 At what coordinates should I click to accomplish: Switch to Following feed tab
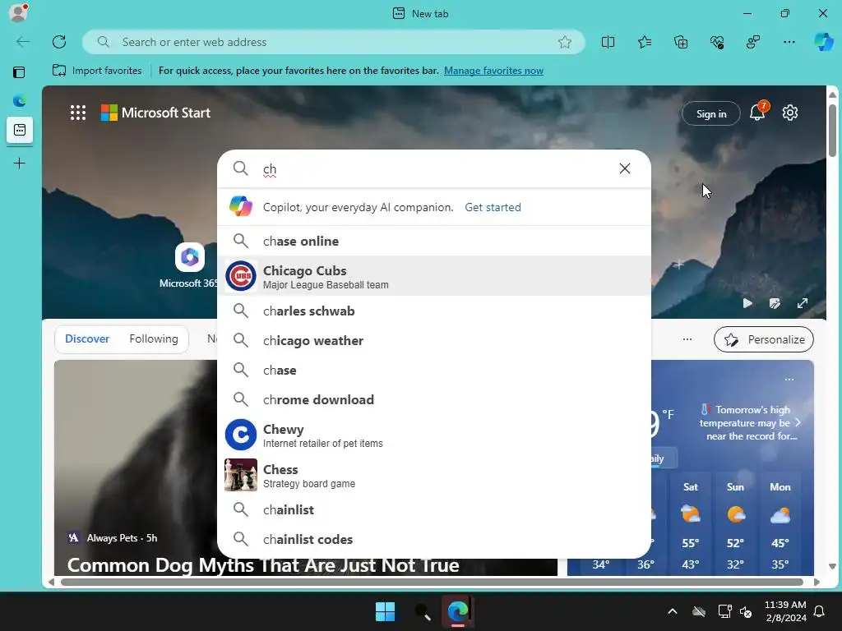pos(154,339)
